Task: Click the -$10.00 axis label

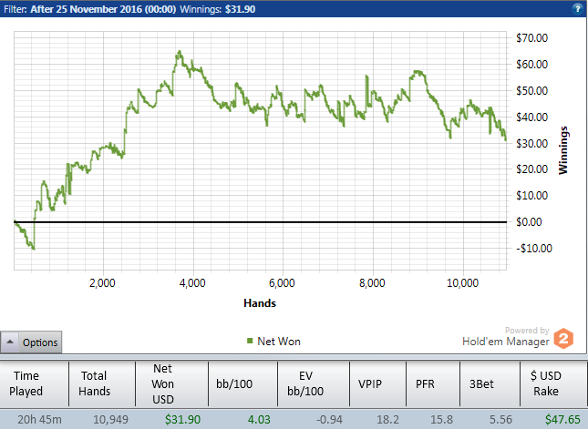Action: pyautogui.click(x=534, y=248)
